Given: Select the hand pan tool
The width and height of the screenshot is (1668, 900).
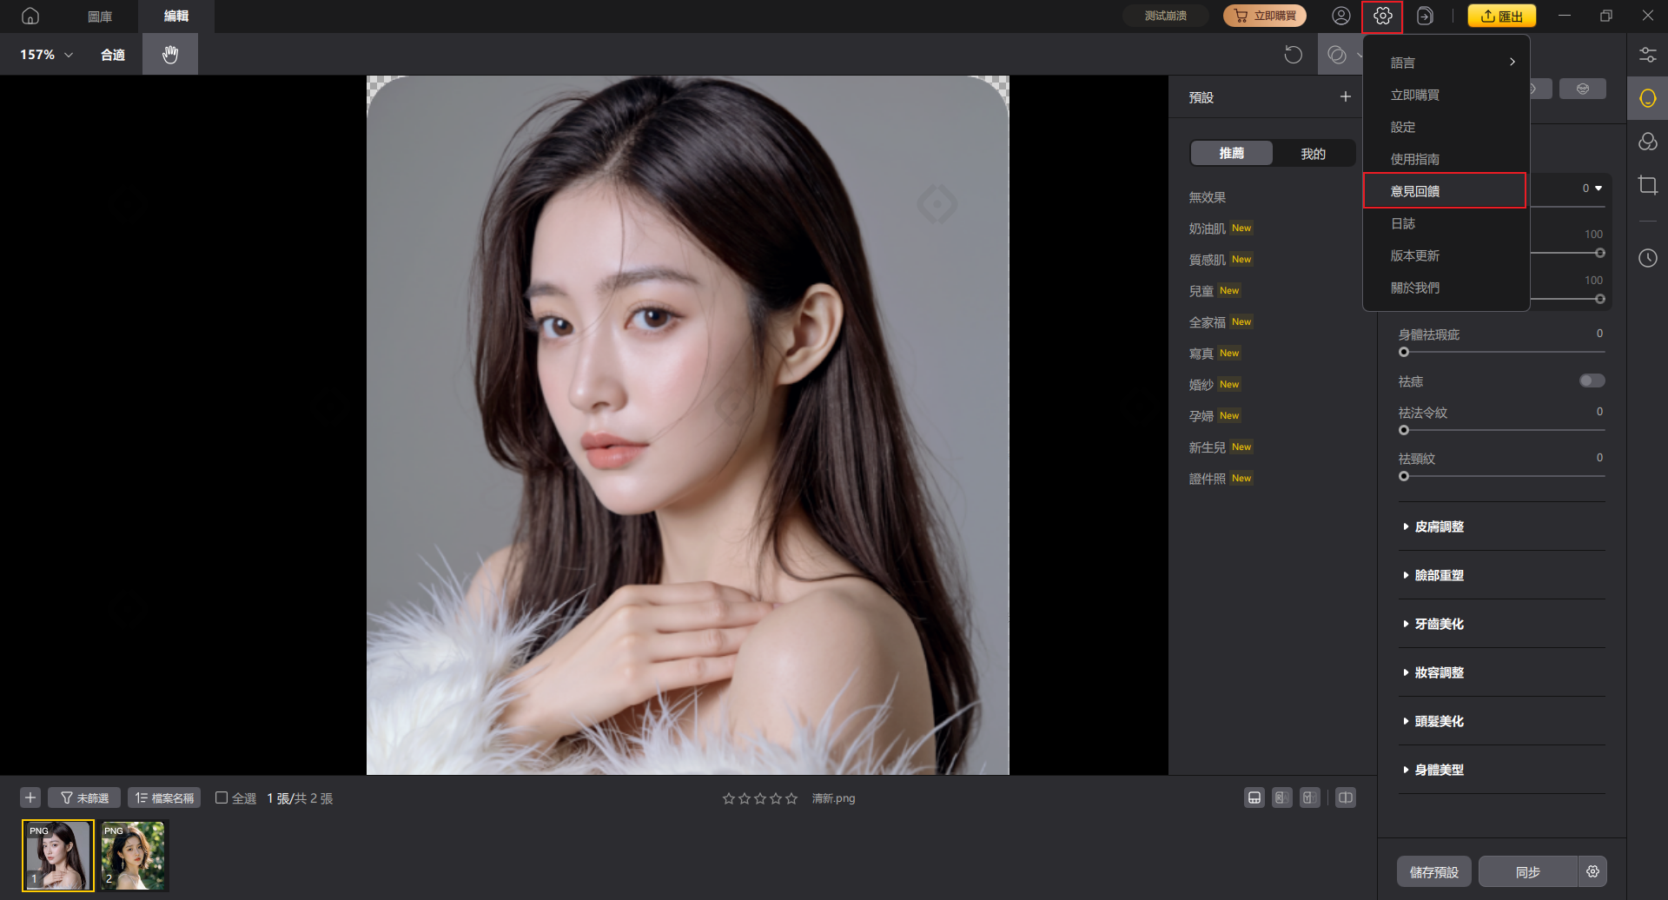Looking at the screenshot, I should click(170, 54).
